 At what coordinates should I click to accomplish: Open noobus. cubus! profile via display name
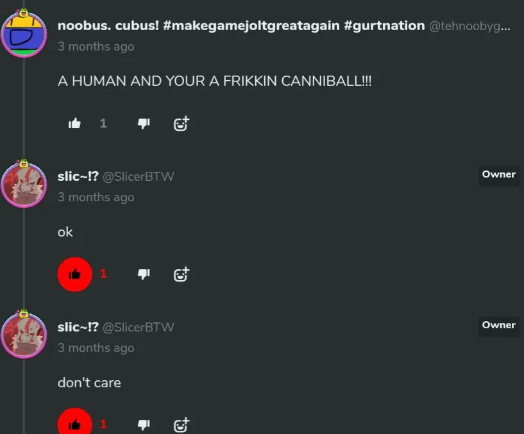241,26
